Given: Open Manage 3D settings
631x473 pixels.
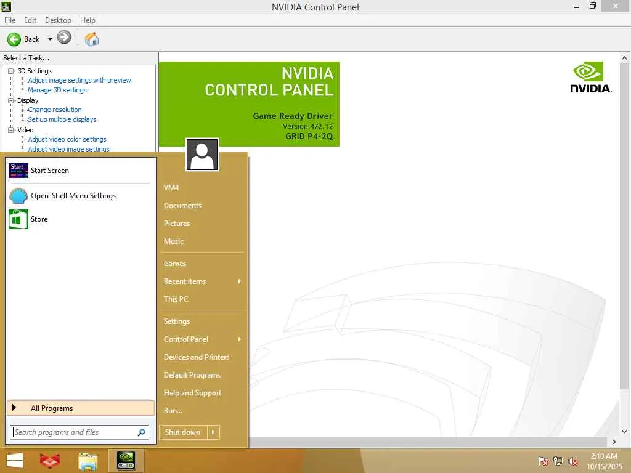Looking at the screenshot, I should click(57, 90).
